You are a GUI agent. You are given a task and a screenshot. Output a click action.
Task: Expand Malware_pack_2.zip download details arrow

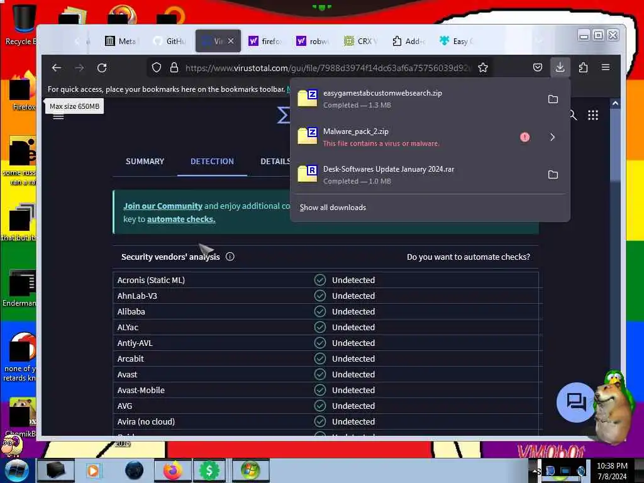pyautogui.click(x=552, y=137)
